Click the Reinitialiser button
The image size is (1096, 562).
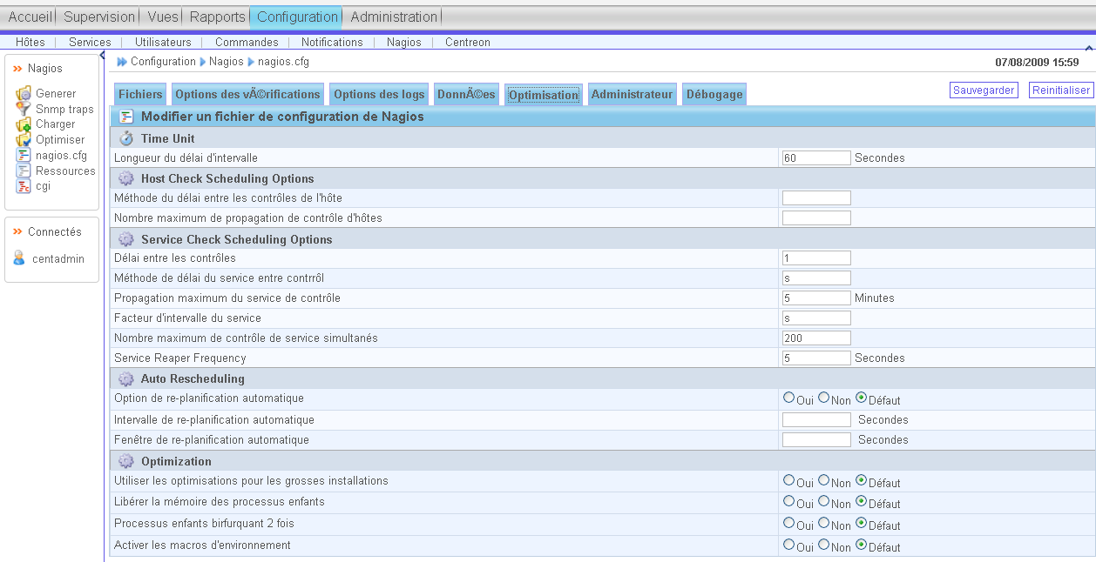1060,90
